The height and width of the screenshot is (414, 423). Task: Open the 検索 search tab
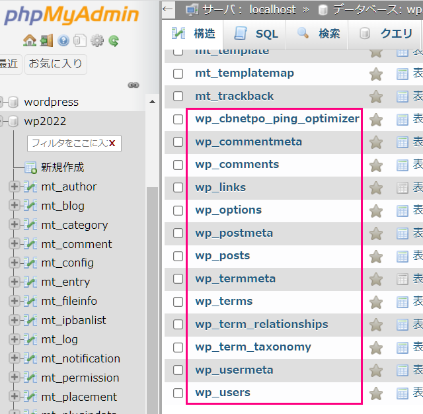click(317, 34)
